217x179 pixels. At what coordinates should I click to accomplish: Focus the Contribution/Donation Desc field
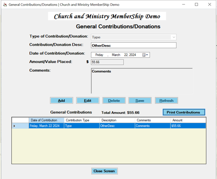click(134, 45)
